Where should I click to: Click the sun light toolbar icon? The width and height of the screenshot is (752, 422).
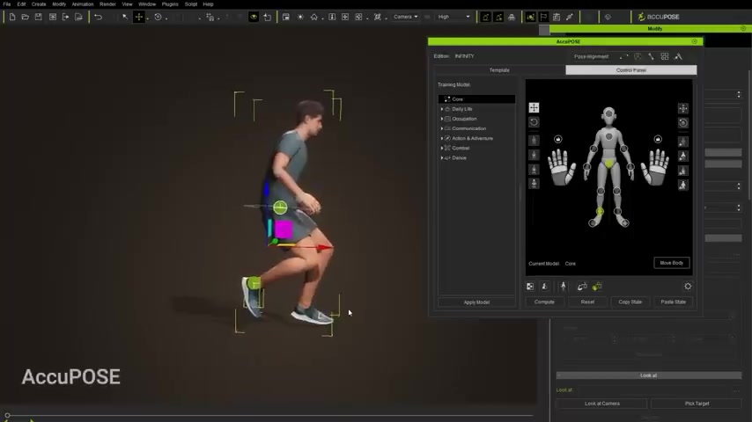(x=300, y=17)
